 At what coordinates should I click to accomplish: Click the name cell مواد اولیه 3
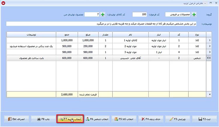[x=130, y=52]
